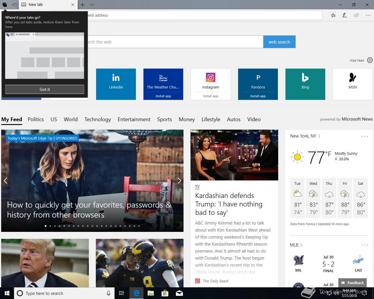
Task: Open Microsoft Store from taskbar
Action: tap(165, 293)
